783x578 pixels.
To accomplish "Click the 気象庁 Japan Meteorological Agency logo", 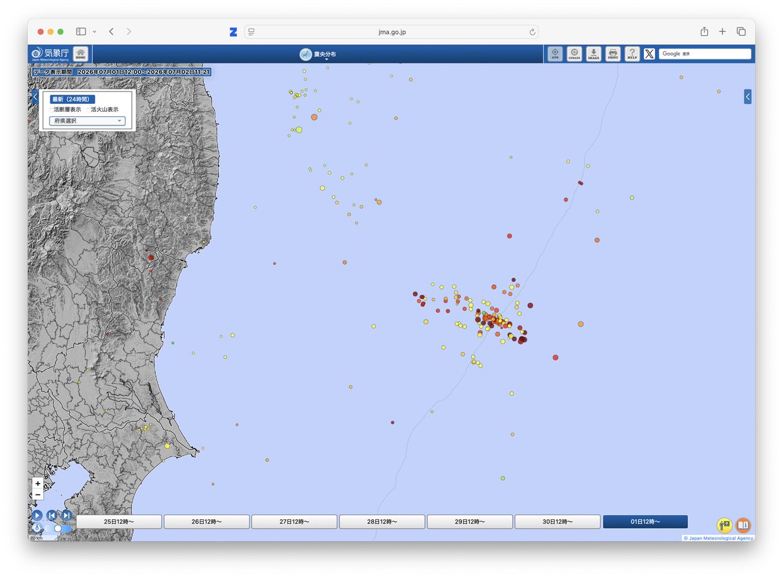I will point(50,54).
